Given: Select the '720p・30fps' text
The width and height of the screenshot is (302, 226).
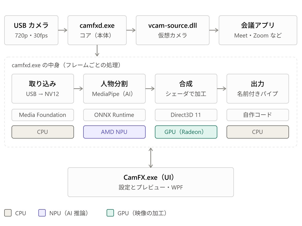Looking at the screenshot, I should coord(31,36).
